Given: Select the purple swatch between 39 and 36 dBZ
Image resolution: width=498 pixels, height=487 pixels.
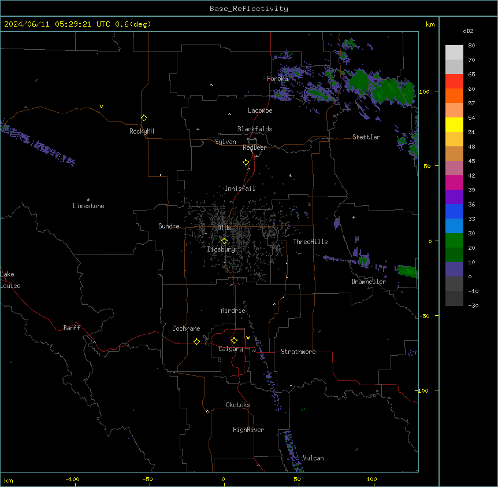Looking at the screenshot, I should pos(454,197).
